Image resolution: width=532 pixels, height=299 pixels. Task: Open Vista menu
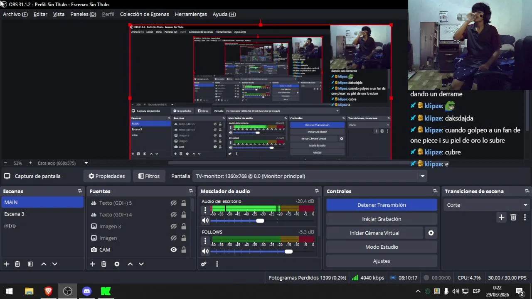[x=59, y=14]
